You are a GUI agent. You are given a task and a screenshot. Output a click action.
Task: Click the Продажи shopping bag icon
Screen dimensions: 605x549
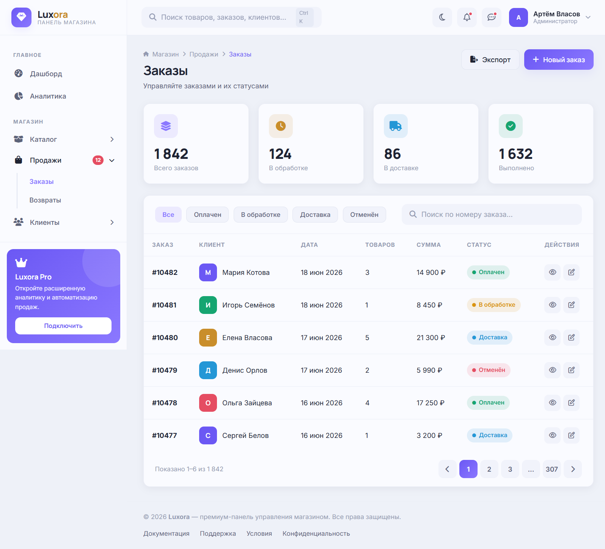(18, 160)
